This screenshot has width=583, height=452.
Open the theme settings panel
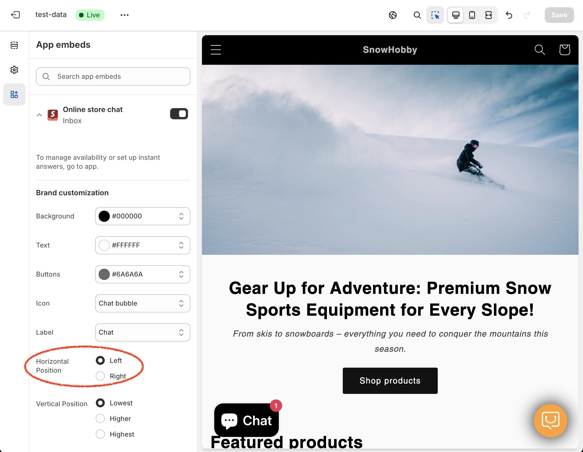14,70
